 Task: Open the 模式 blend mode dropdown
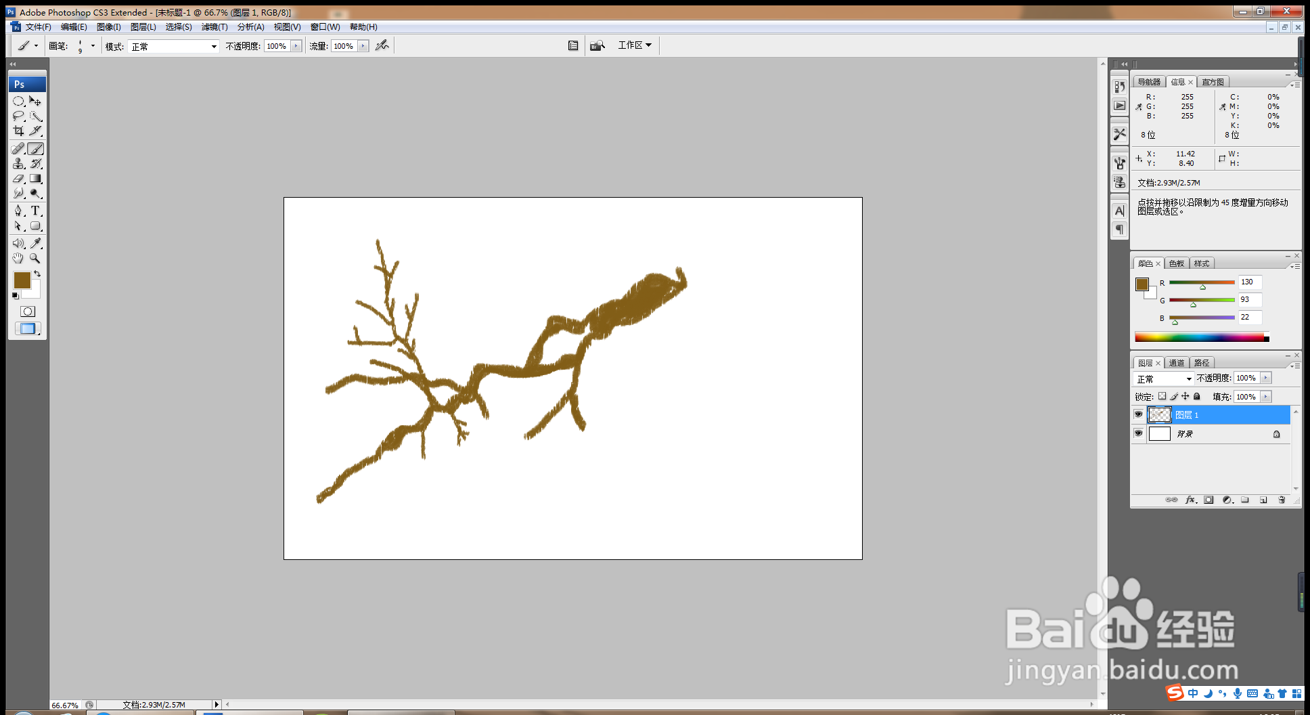click(174, 46)
